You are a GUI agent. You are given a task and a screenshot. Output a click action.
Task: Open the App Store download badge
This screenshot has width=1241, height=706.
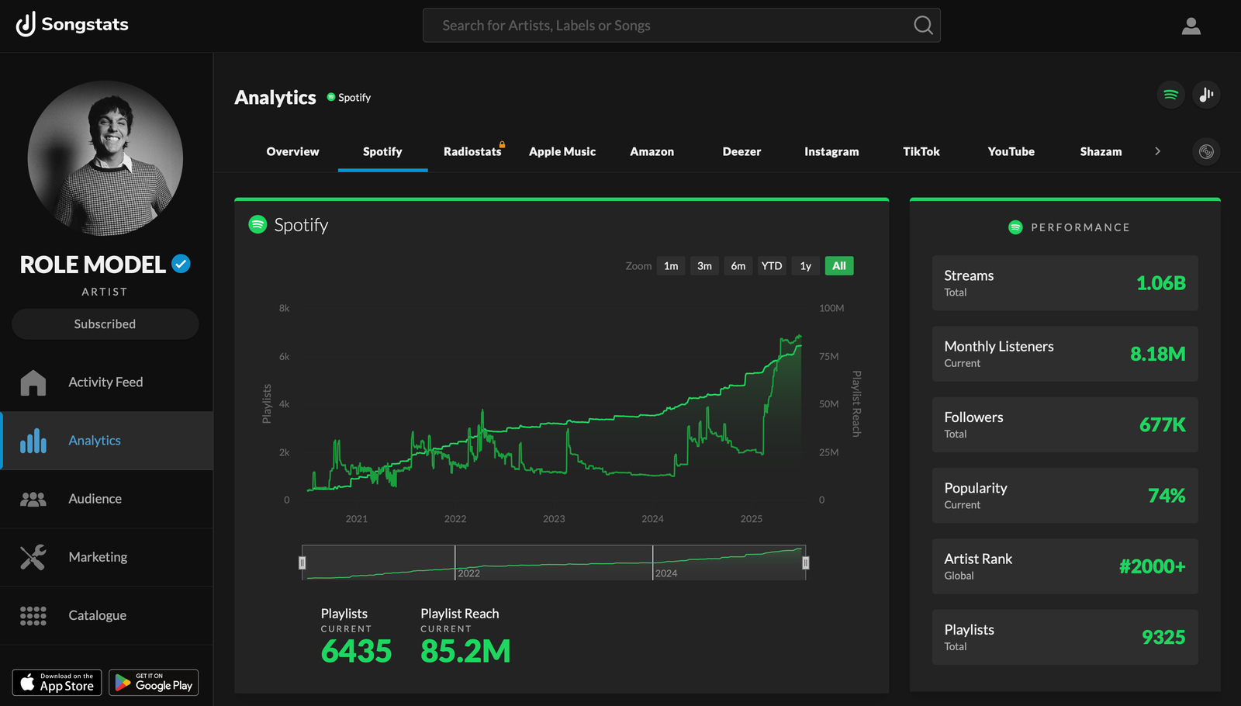(56, 682)
